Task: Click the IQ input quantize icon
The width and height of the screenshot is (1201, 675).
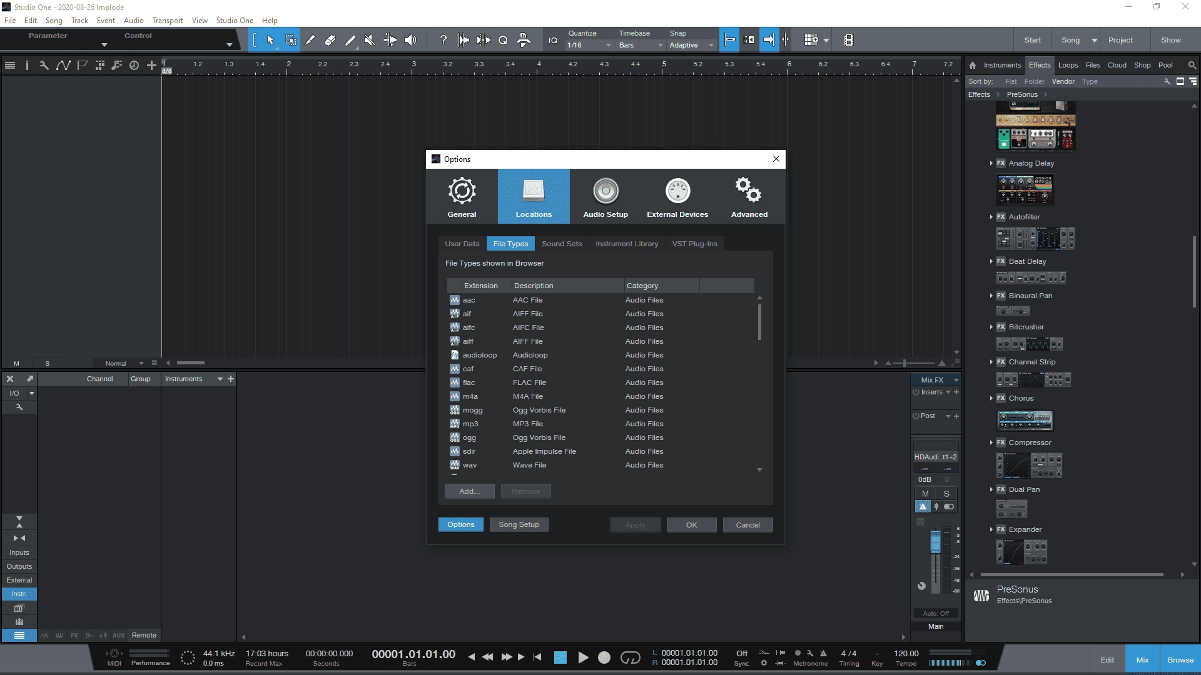Action: tap(553, 40)
